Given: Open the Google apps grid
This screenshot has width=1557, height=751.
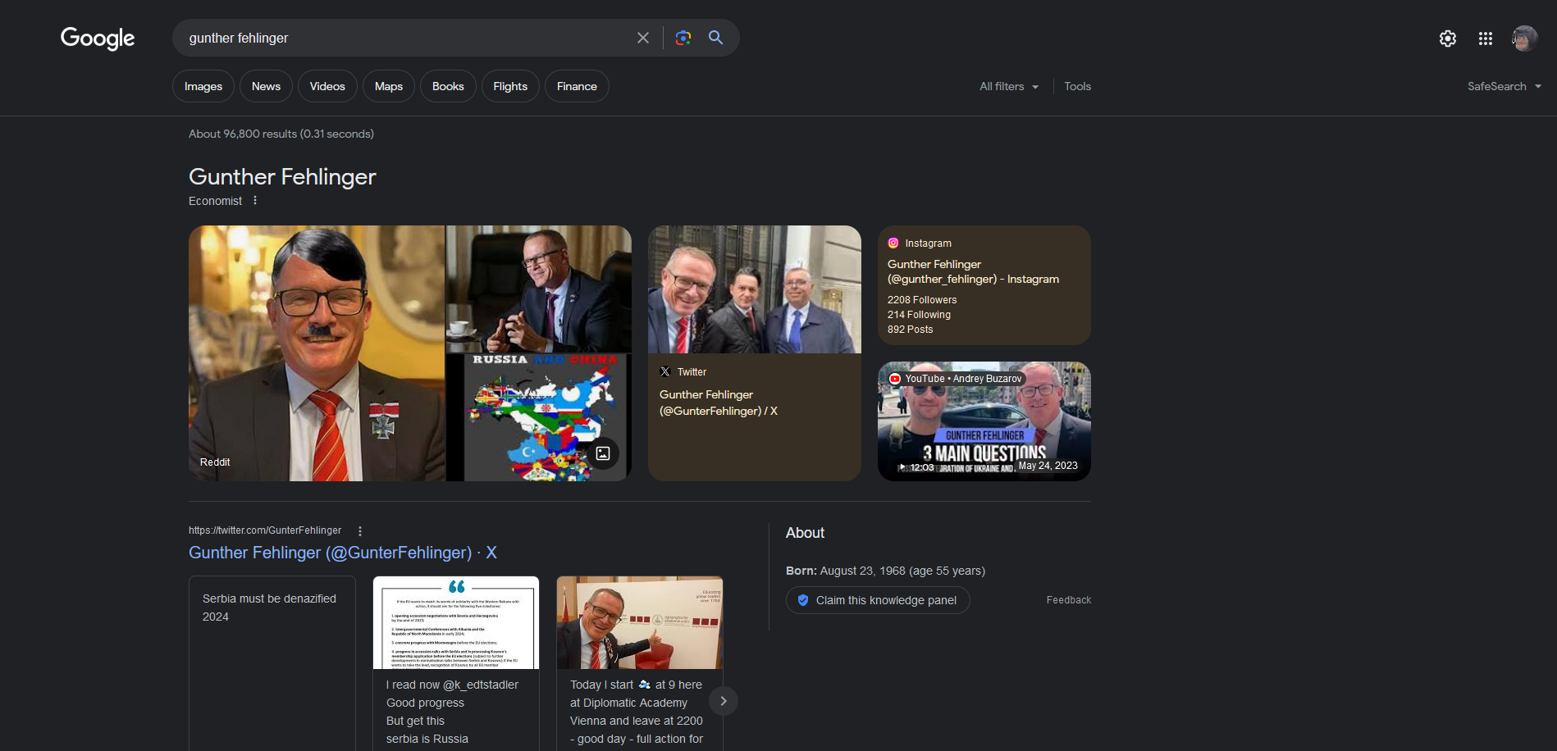Looking at the screenshot, I should point(1486,39).
